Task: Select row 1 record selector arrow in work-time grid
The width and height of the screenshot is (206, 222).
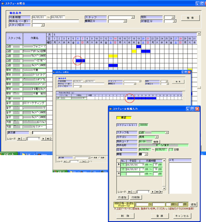Action: pyautogui.click(x=119, y=165)
